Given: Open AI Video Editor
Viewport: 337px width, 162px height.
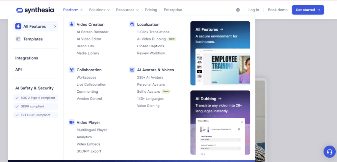Looking at the screenshot, I should pyautogui.click(x=89, y=39).
